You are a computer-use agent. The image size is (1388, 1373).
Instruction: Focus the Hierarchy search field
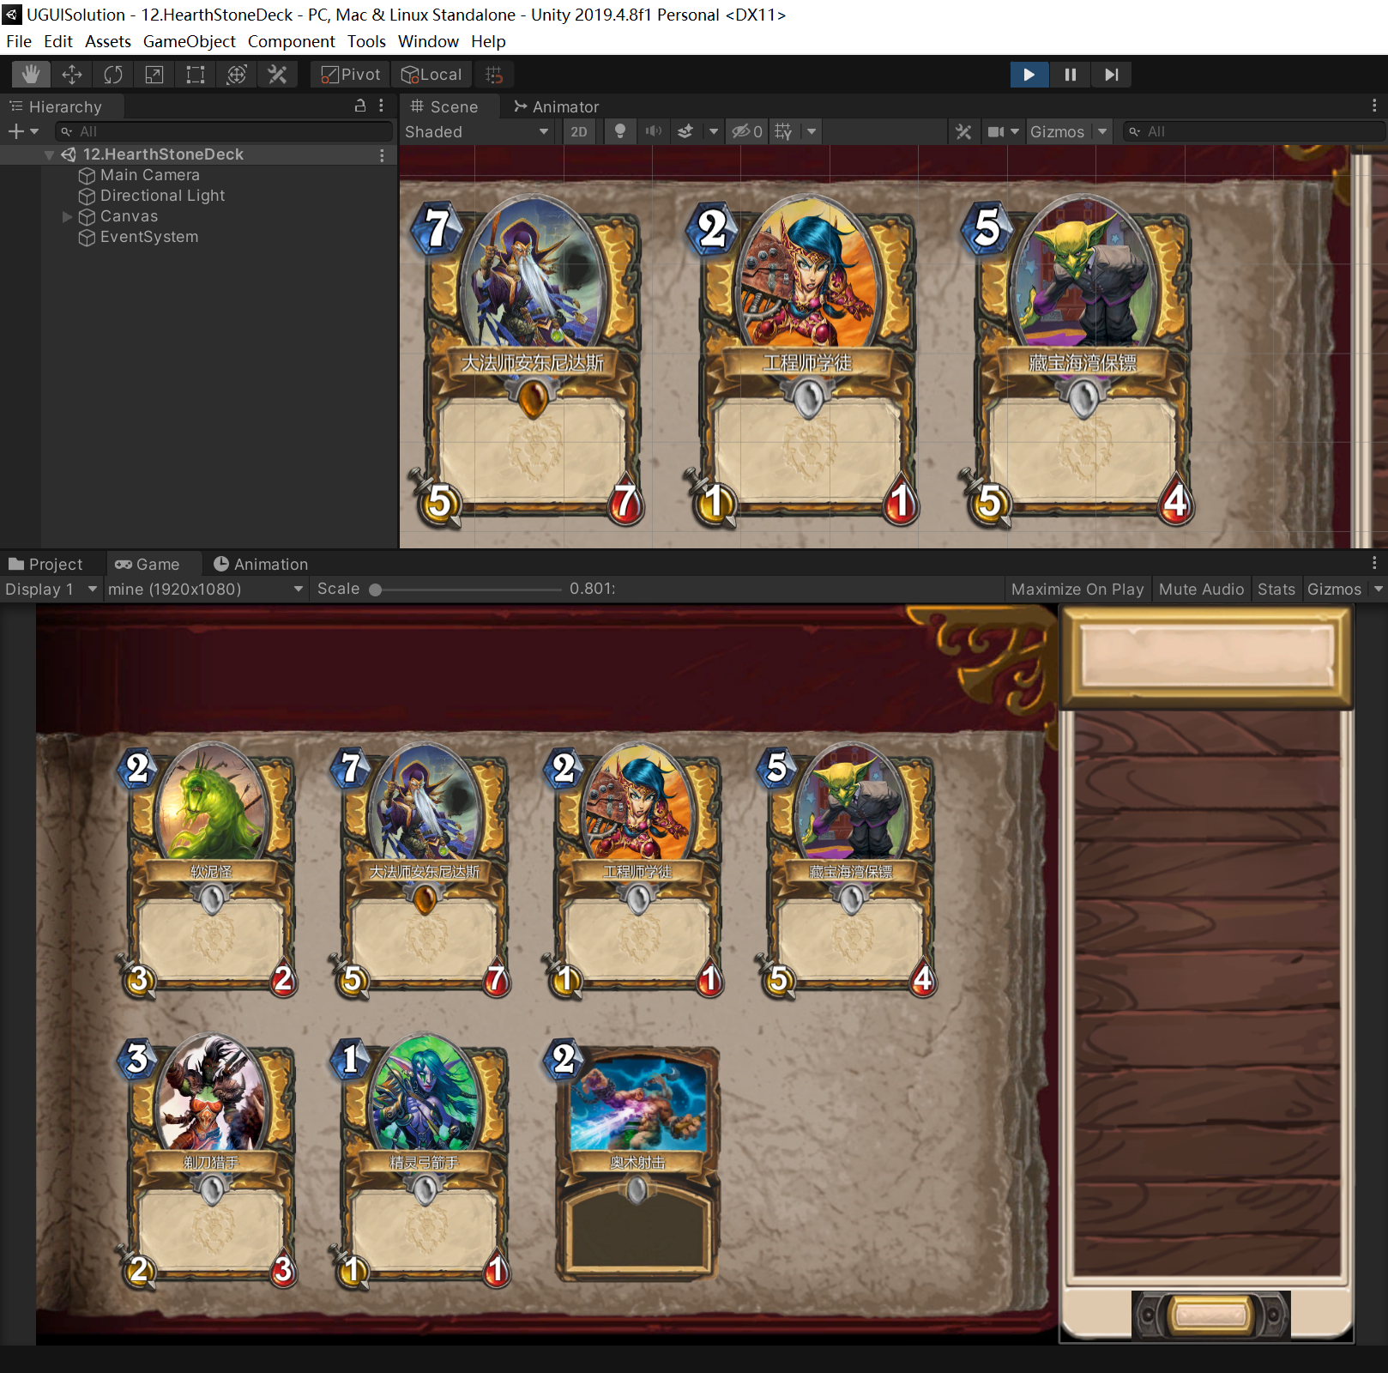223,131
